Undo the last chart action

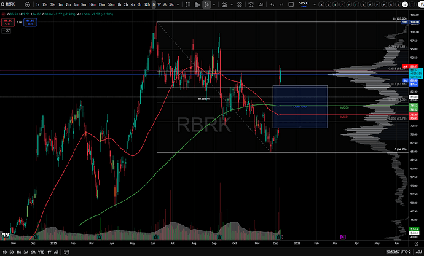[272, 4]
